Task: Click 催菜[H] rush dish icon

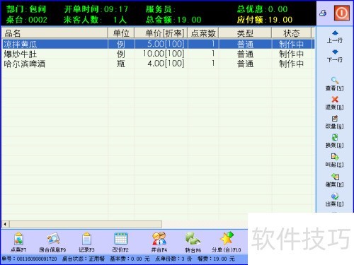Action: (335, 180)
